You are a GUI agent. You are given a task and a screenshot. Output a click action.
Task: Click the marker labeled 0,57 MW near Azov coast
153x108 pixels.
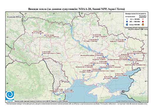pyautogui.click(x=115, y=77)
